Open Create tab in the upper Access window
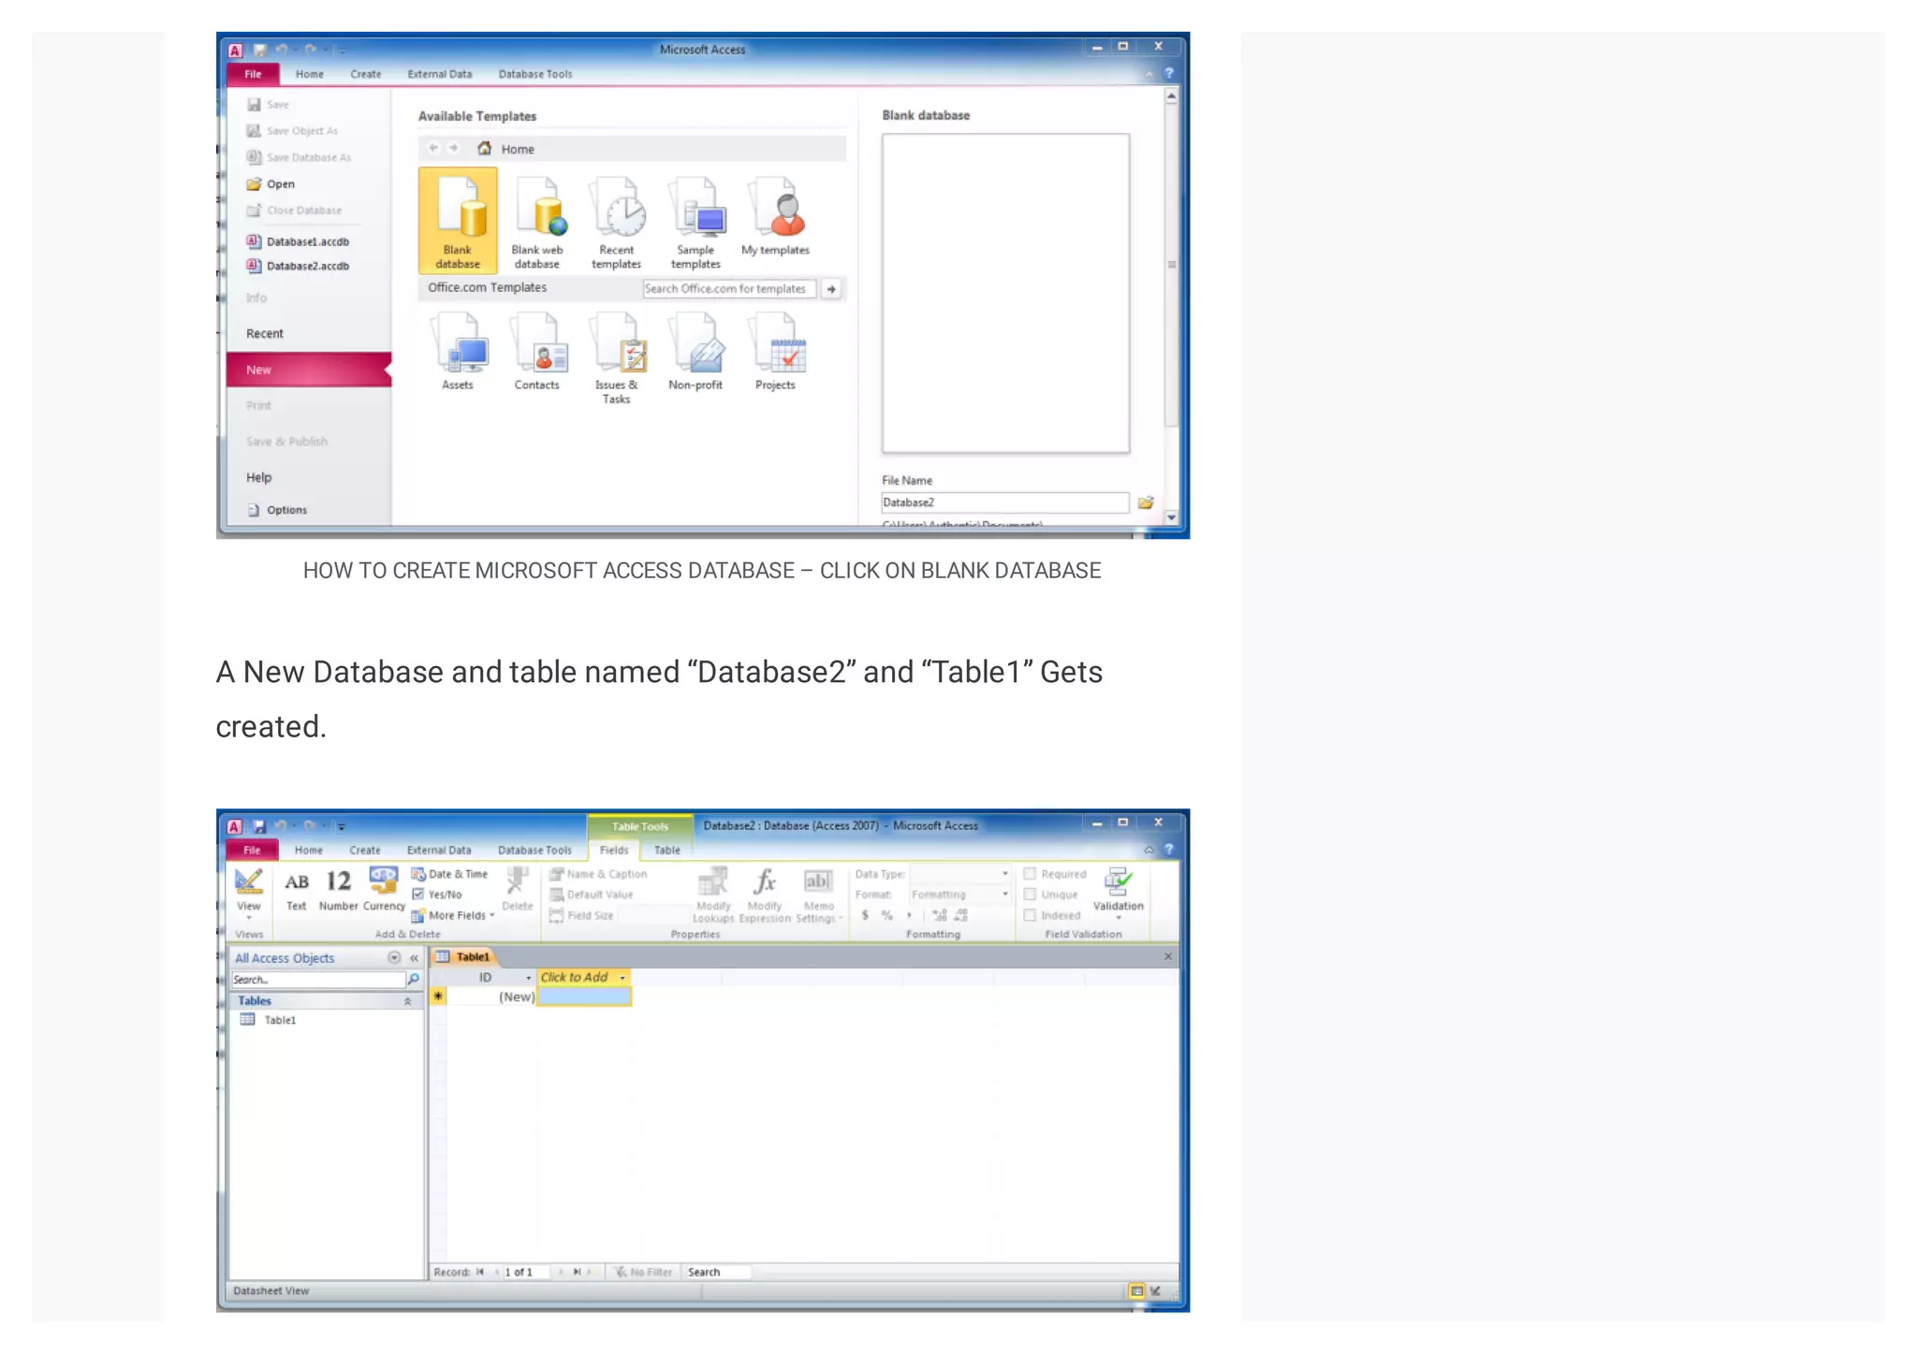The height and width of the screenshot is (1354, 1917). tap(366, 74)
